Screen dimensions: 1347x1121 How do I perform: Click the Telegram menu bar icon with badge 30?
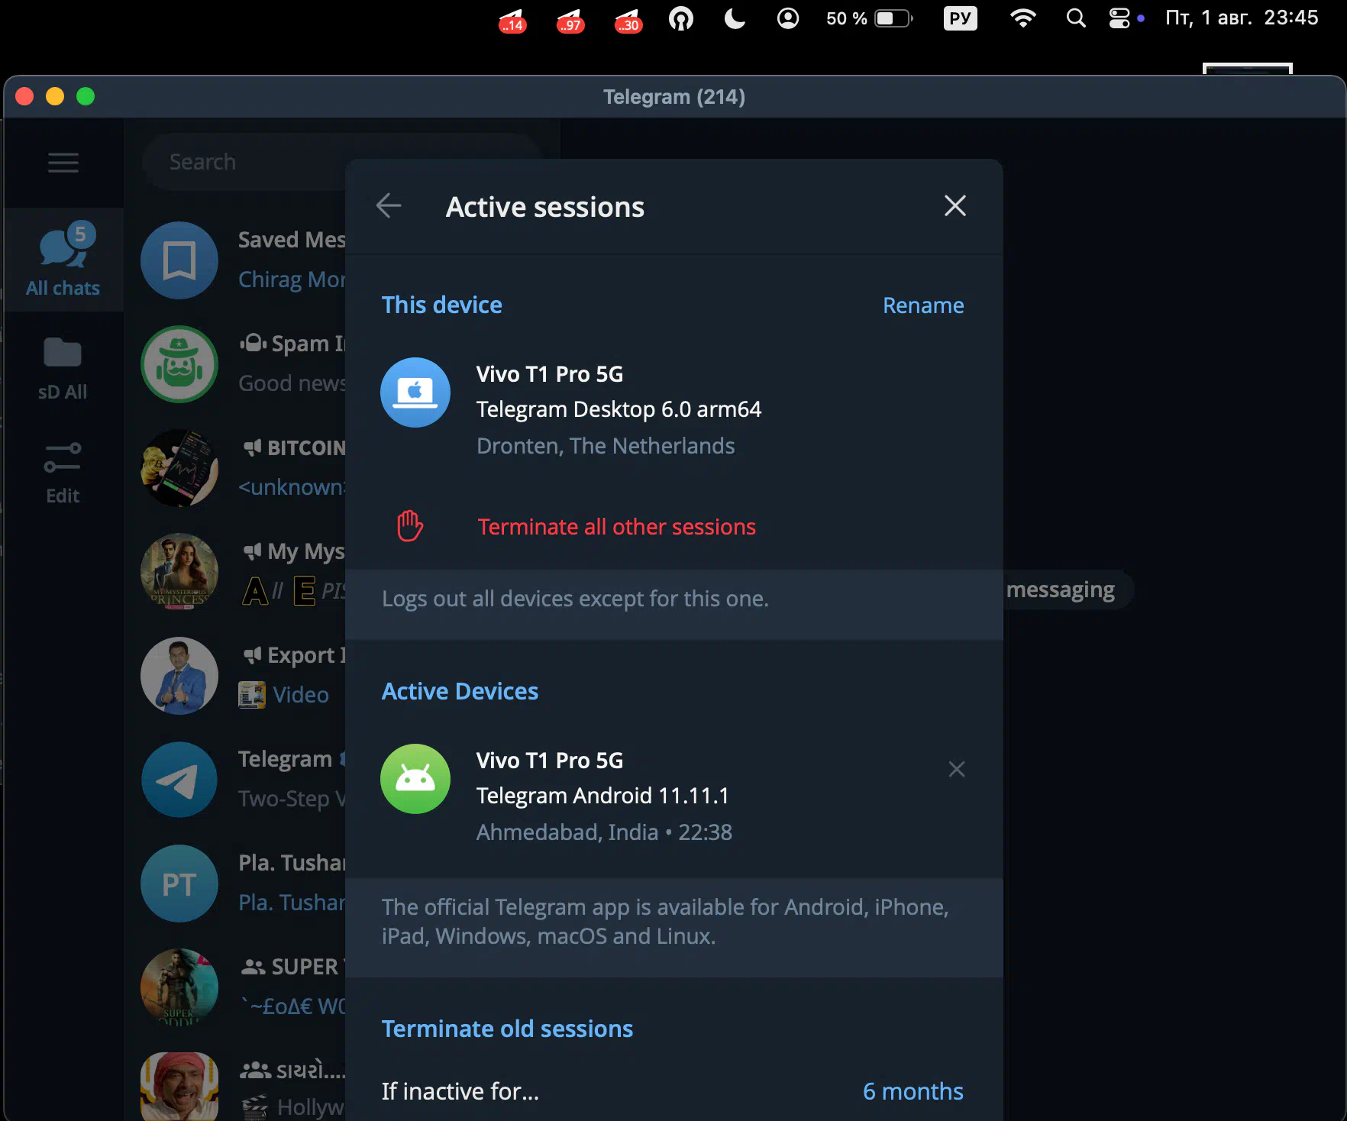628,21
